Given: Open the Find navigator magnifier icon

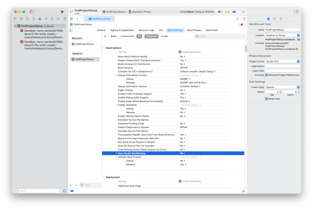Looking at the screenshot, I should (x=34, y=19).
